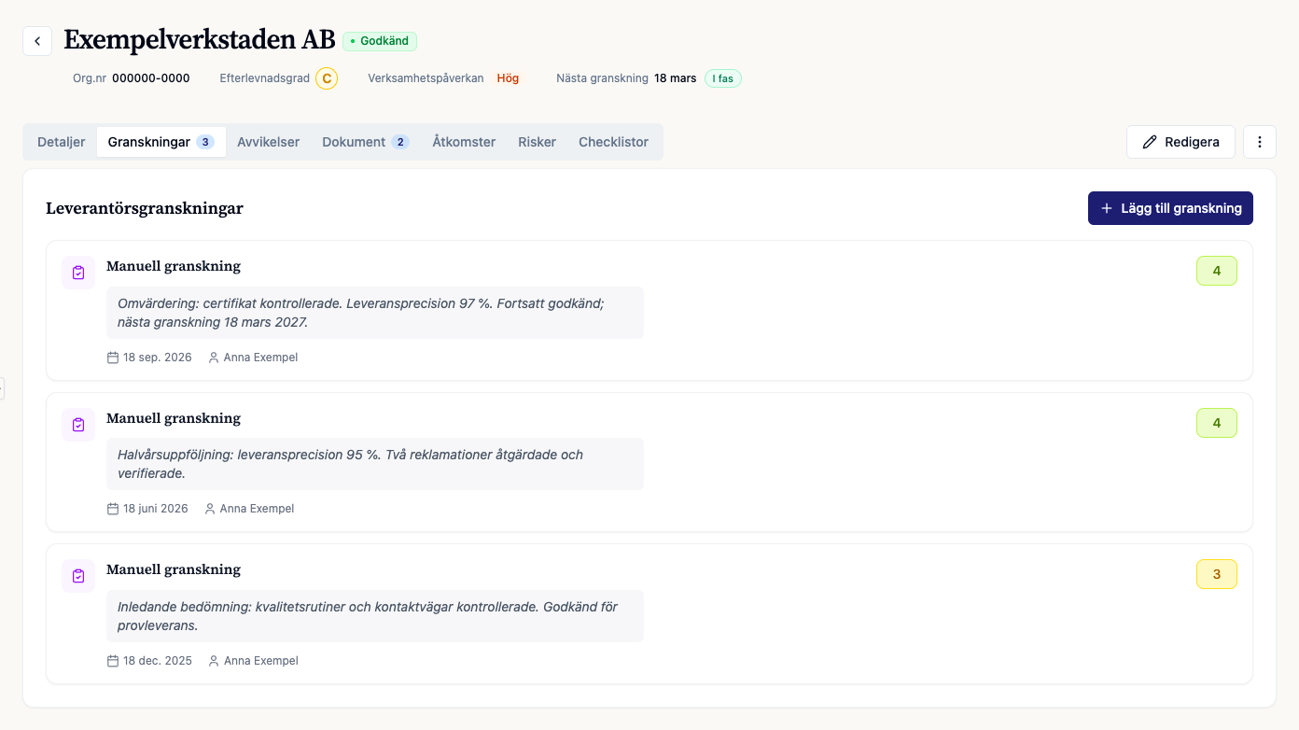This screenshot has height=730, width=1299.
Task: Open the Detaljer tab
Action: 62,142
